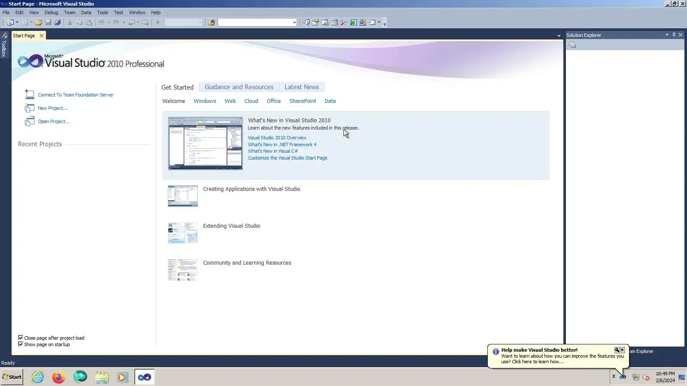The width and height of the screenshot is (687, 386).
Task: Open Solution Explorer from the toolbar icon
Action: coord(306,22)
